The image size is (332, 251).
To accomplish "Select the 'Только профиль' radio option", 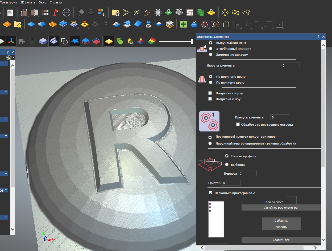I will (x=227, y=156).
